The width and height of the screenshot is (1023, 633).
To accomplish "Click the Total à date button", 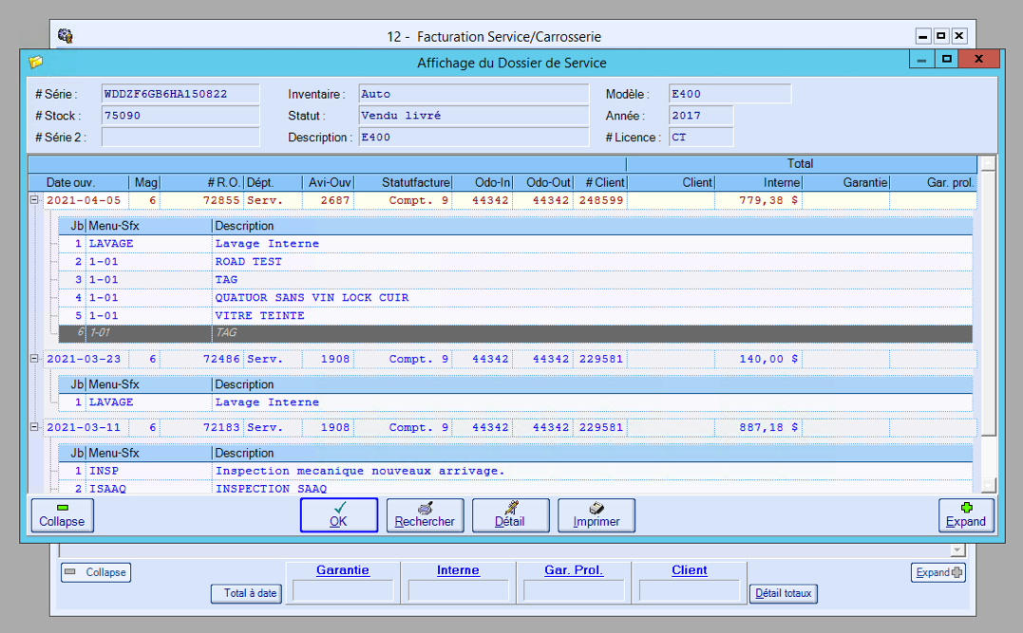I will 246,593.
